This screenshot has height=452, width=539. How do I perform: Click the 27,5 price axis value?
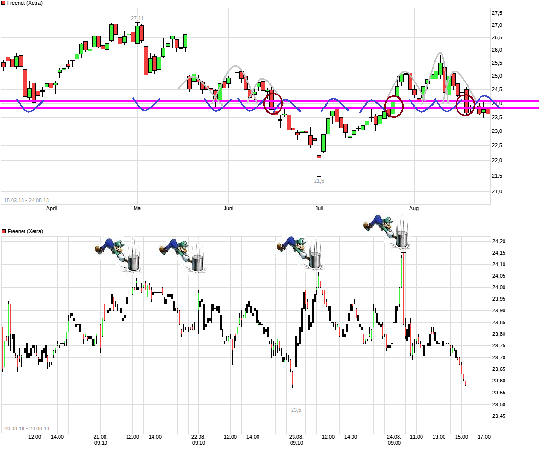[497, 13]
